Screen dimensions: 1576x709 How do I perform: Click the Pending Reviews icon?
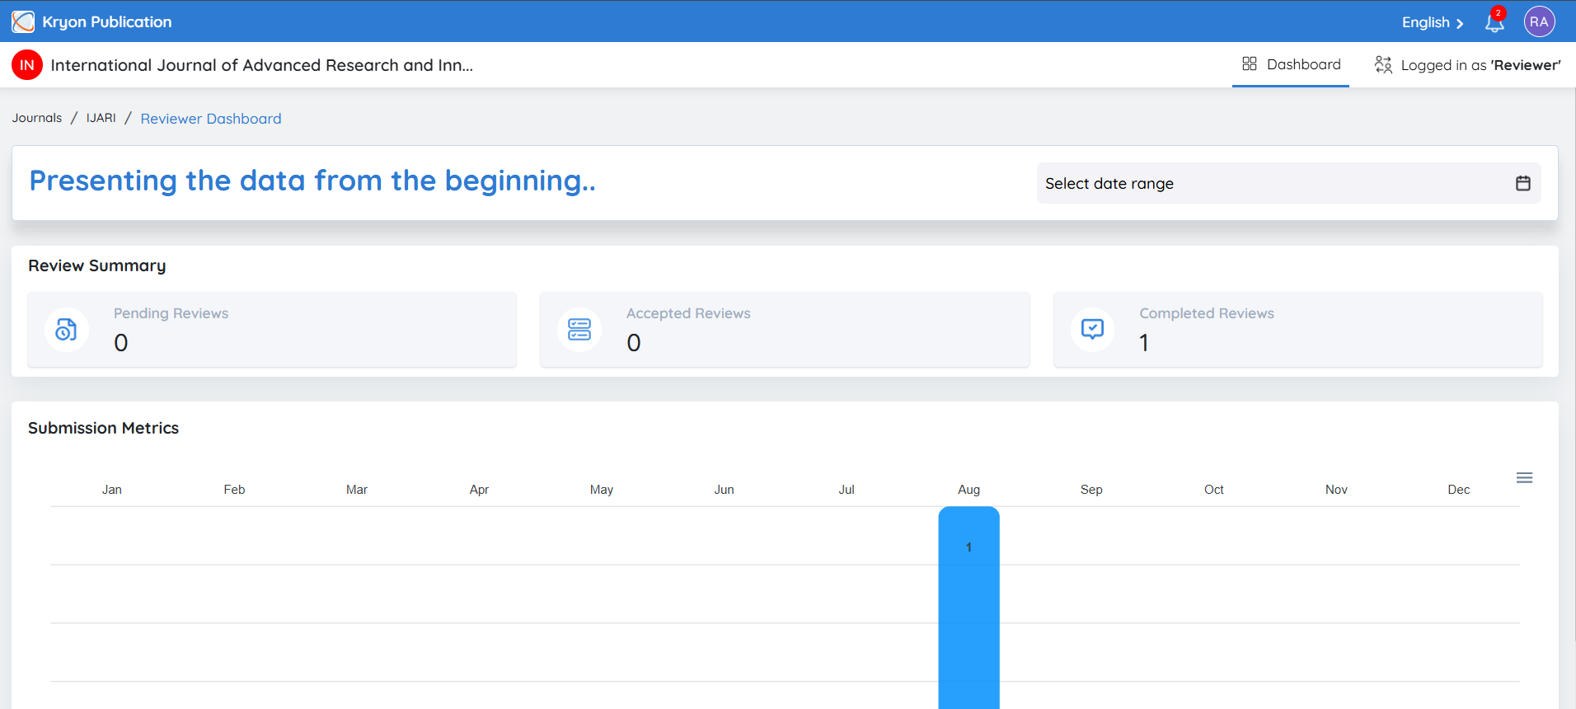(x=66, y=330)
